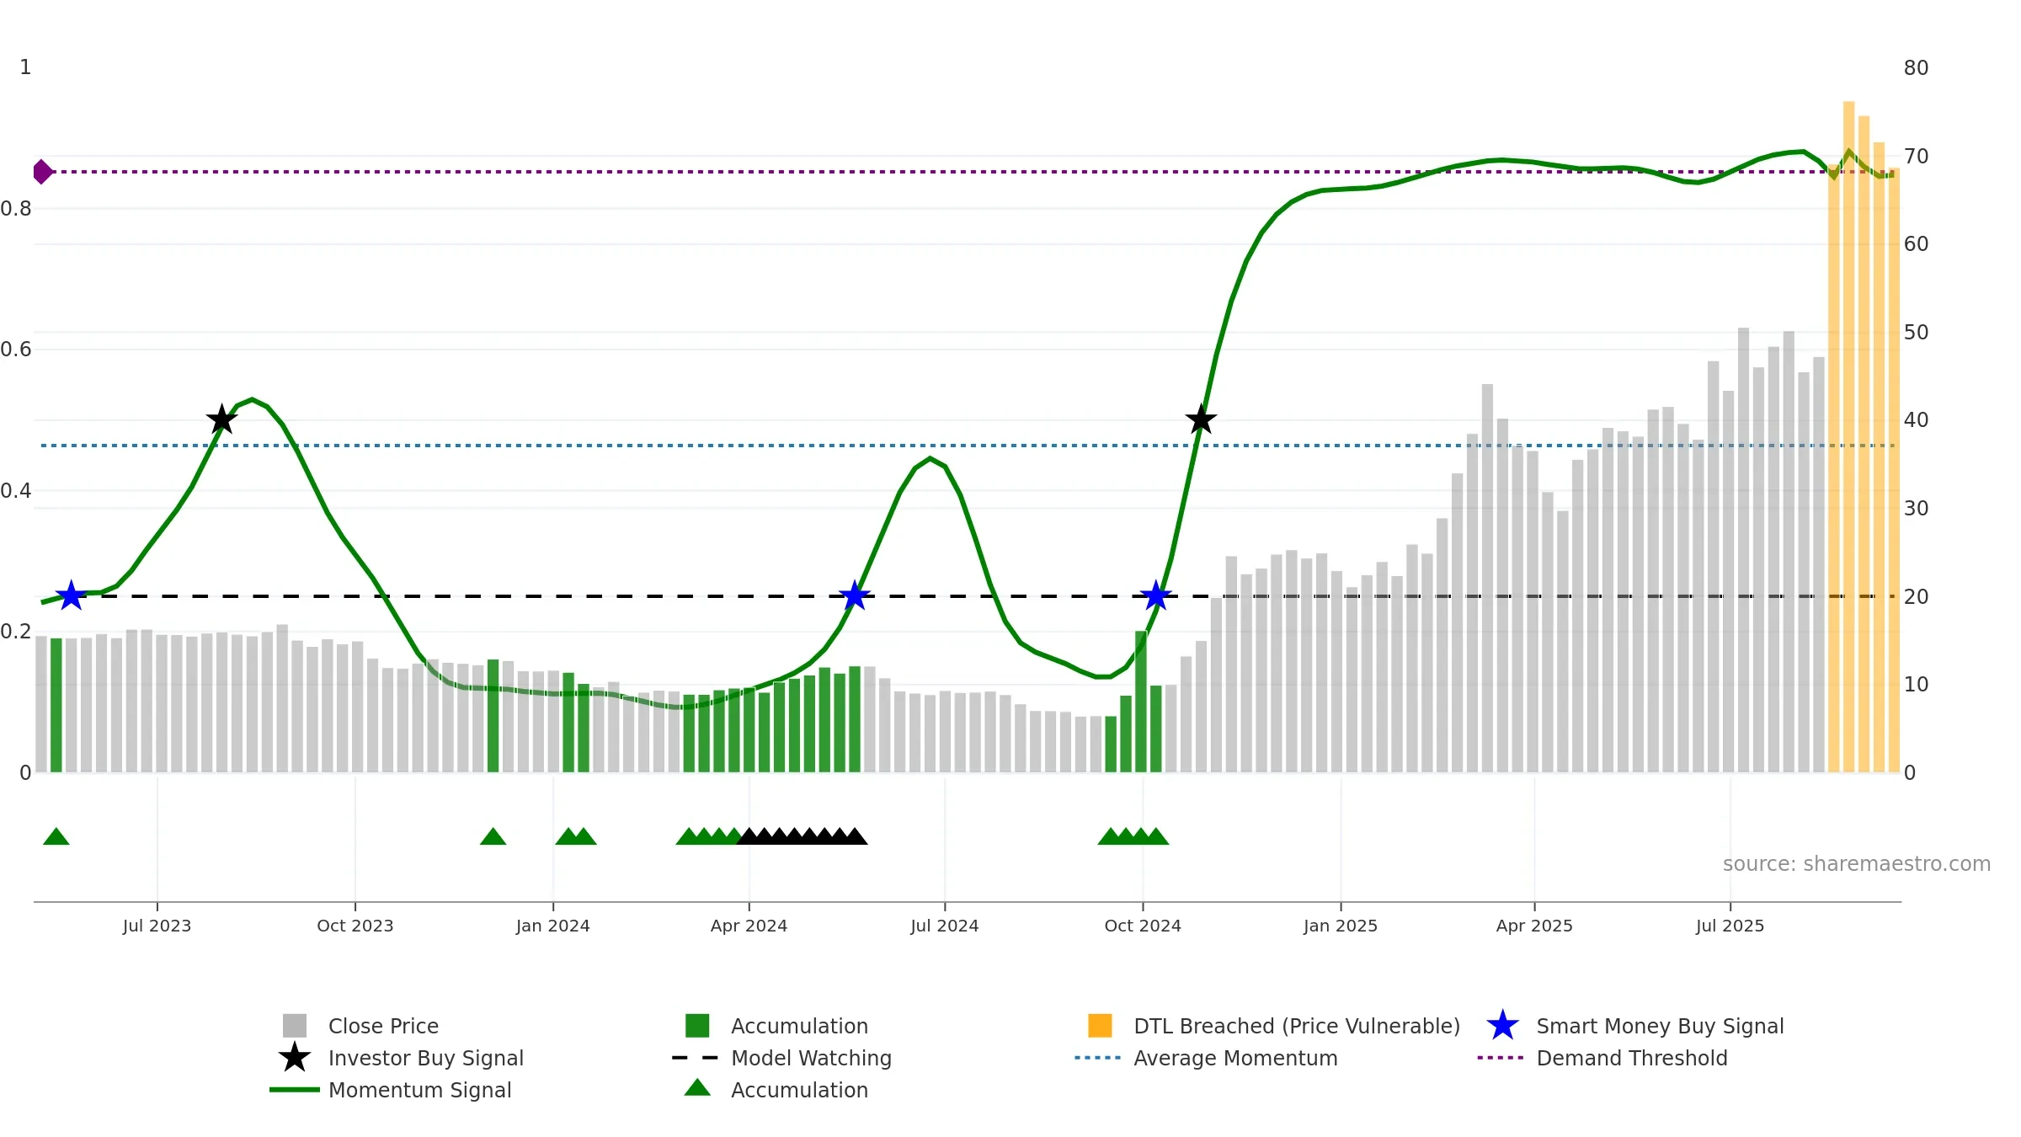
Task: Toggle Momentum Signal legend line
Action: pos(295,1089)
